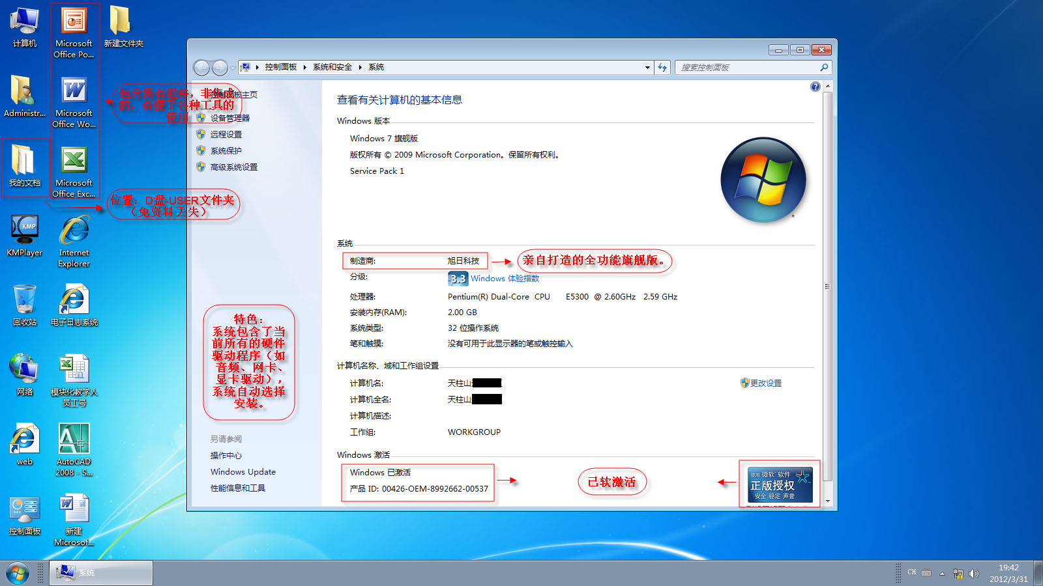Open the 回收站 recycle bin
The width and height of the screenshot is (1043, 586).
(25, 305)
